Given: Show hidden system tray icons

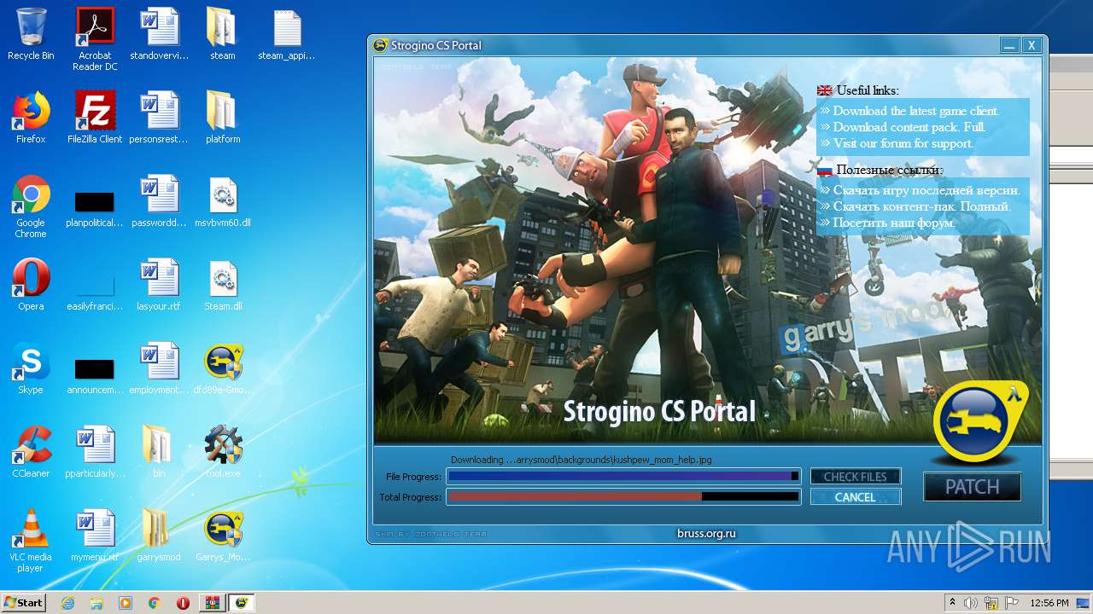Looking at the screenshot, I should 952,603.
